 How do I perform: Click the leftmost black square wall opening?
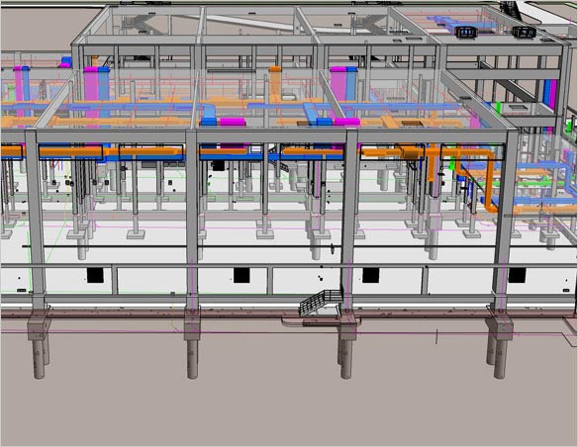[95, 275]
